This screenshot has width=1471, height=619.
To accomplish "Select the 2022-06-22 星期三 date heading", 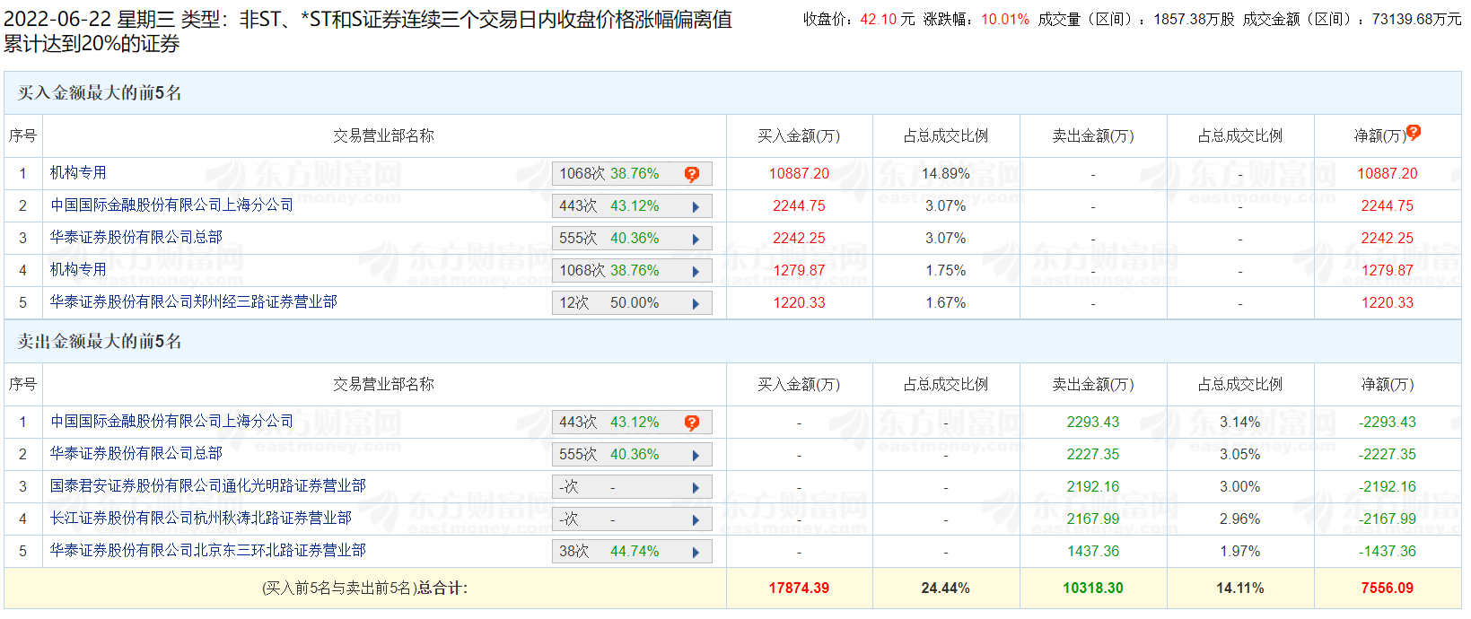I will click(90, 20).
